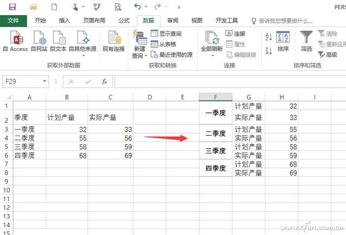This screenshot has width=346, height=235.
Task: Select the 数据 ribbon tab
Action: [148, 21]
